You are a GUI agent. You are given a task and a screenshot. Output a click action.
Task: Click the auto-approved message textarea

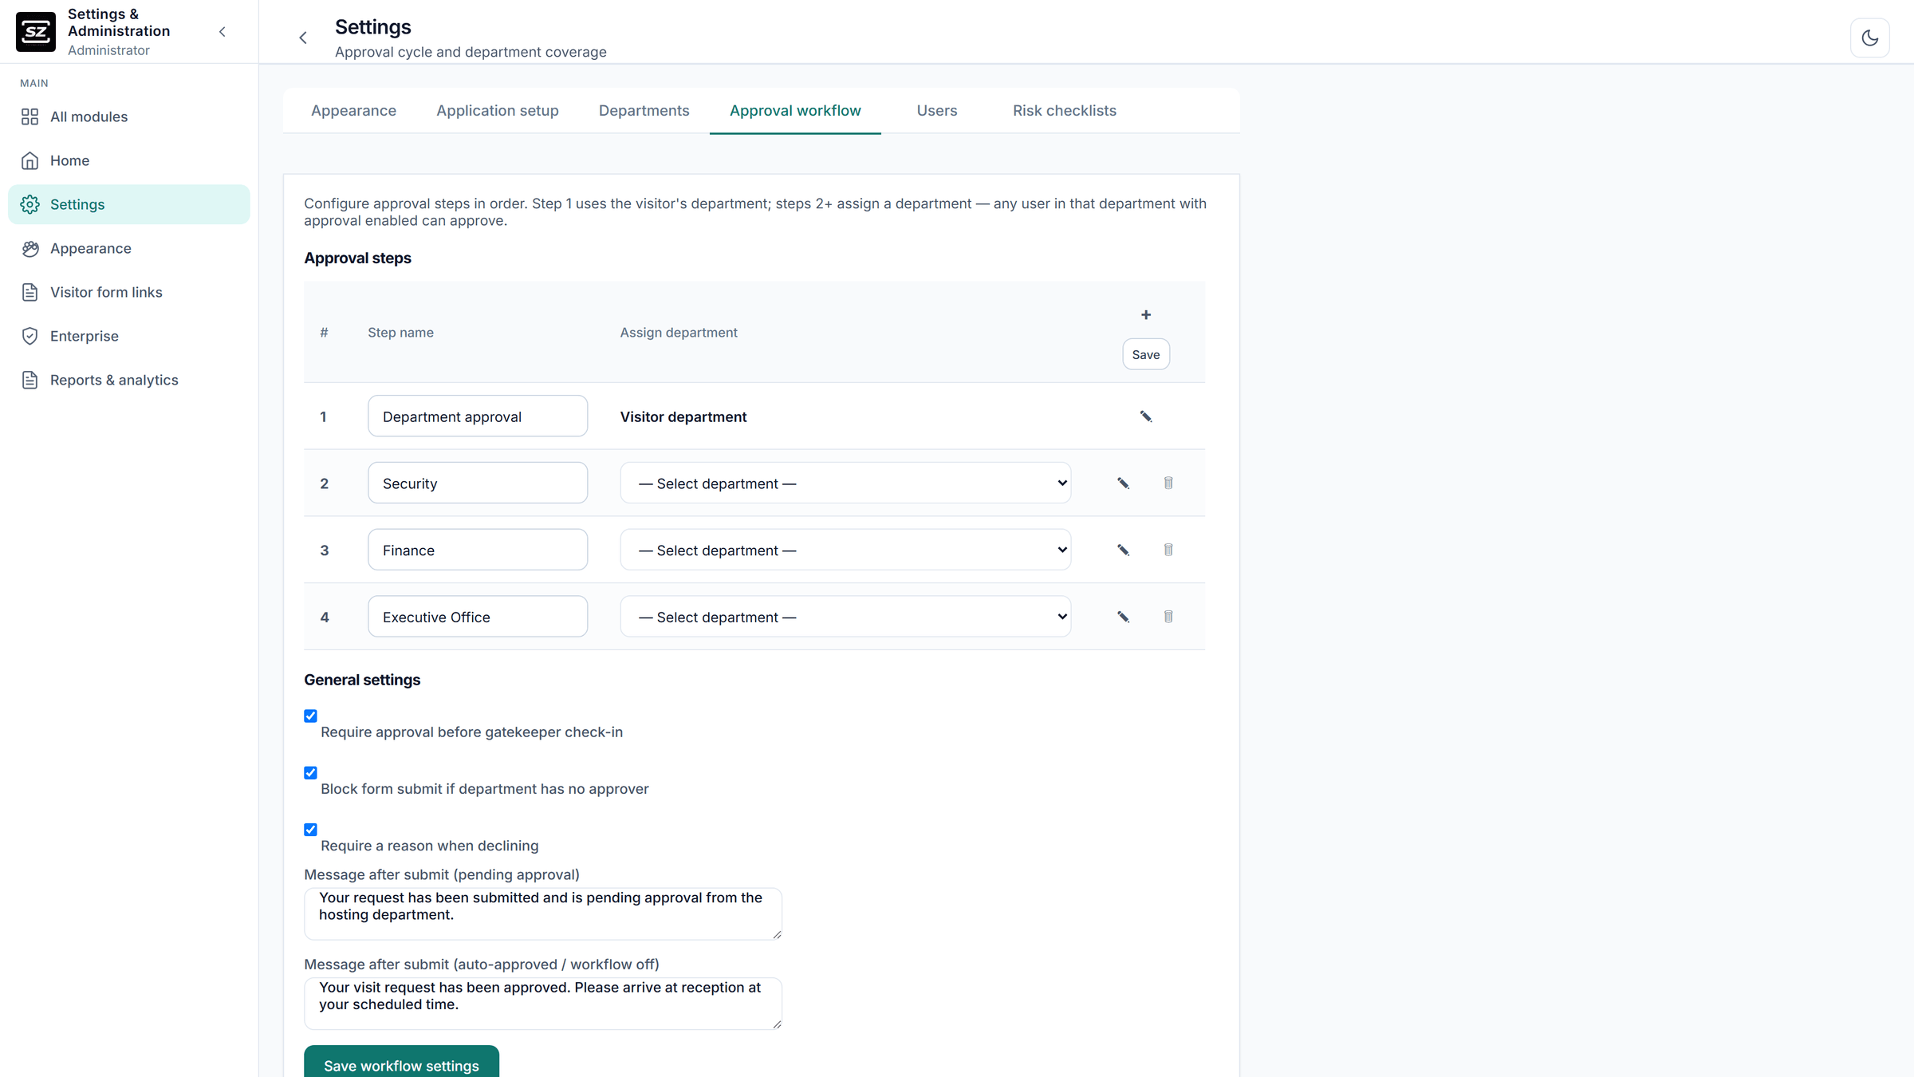(543, 1004)
